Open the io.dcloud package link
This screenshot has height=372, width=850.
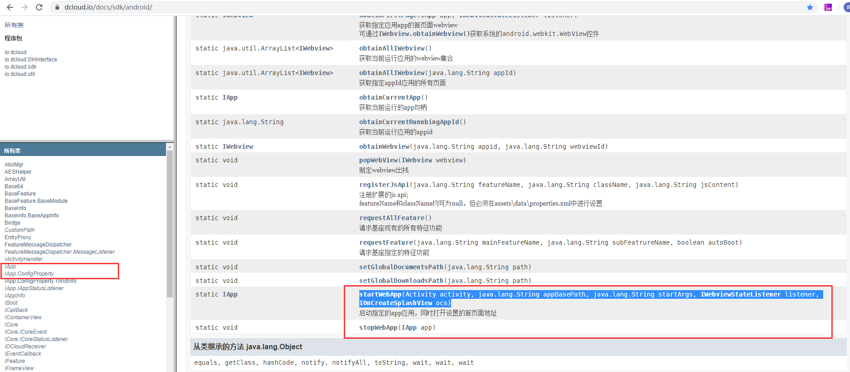pyautogui.click(x=15, y=52)
